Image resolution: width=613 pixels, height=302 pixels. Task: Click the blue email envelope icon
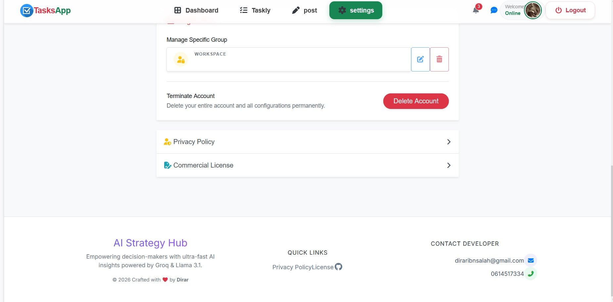tap(531, 260)
